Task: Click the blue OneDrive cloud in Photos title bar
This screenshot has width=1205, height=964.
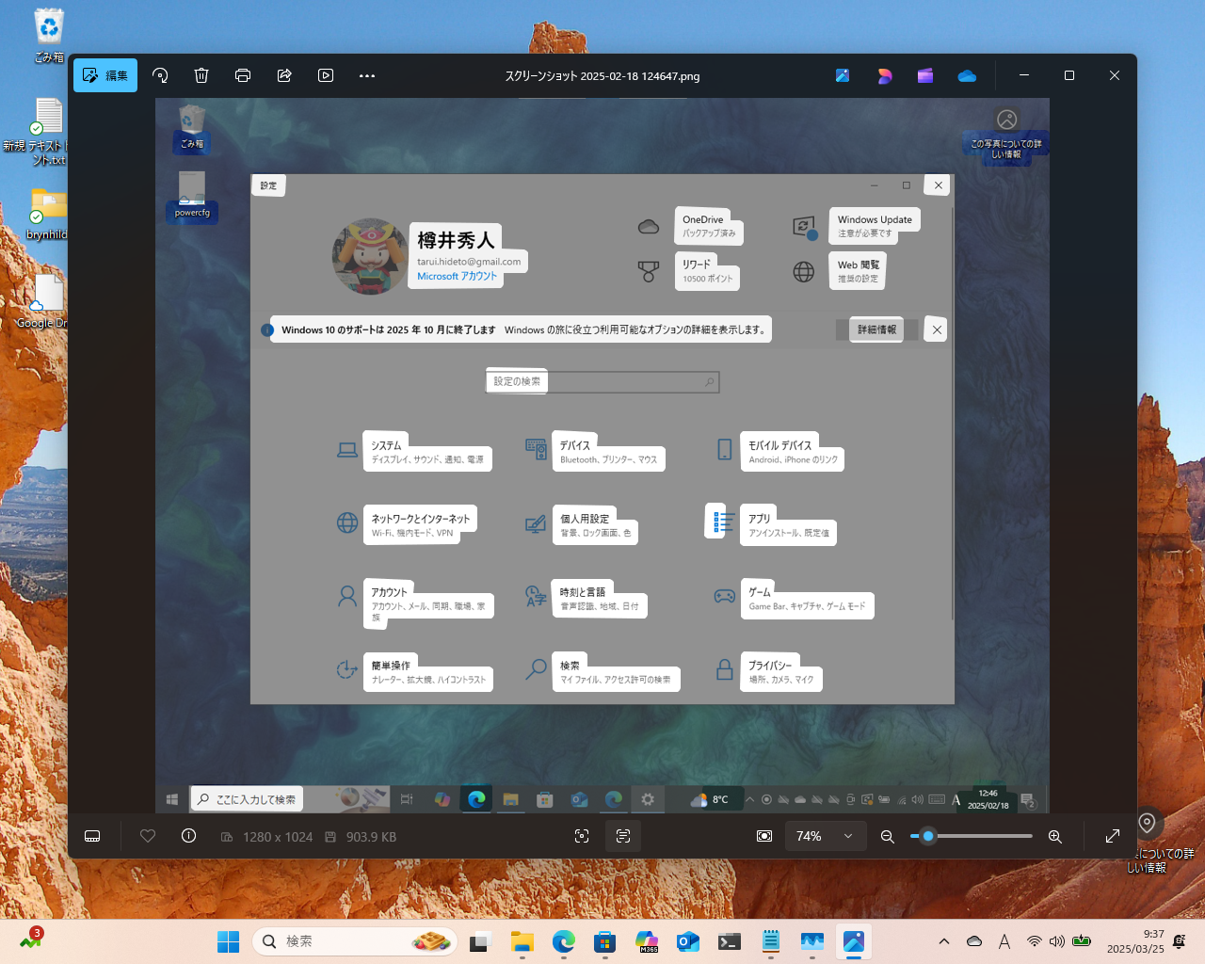Action: pos(967,75)
